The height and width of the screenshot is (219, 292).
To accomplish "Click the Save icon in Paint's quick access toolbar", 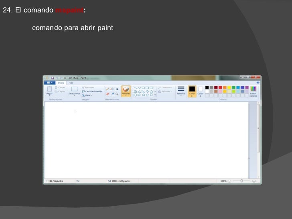I will click(52, 78).
